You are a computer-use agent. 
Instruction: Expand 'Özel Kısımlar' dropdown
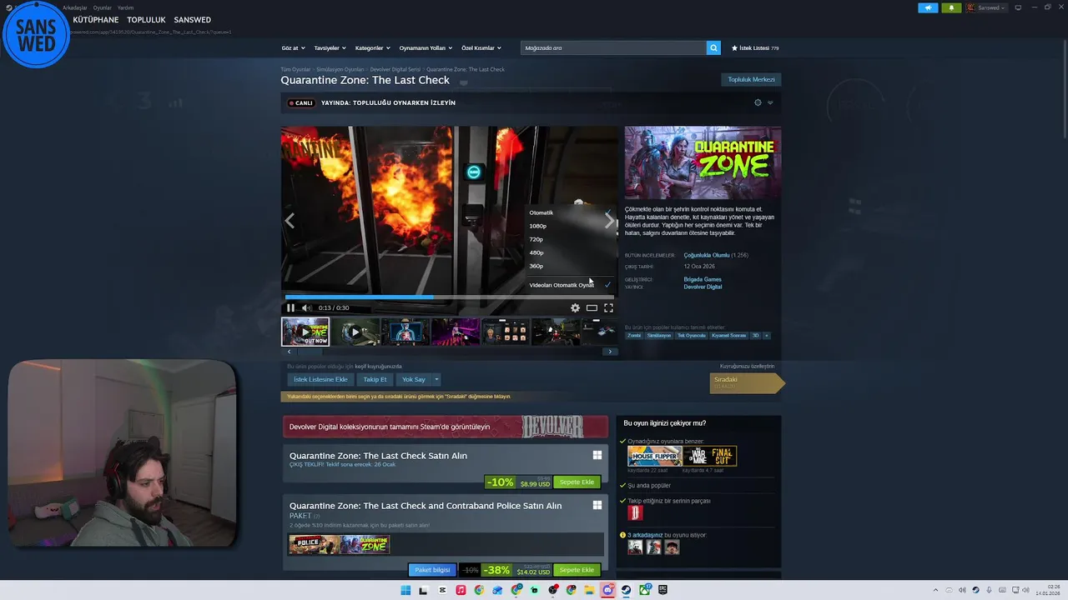point(481,48)
